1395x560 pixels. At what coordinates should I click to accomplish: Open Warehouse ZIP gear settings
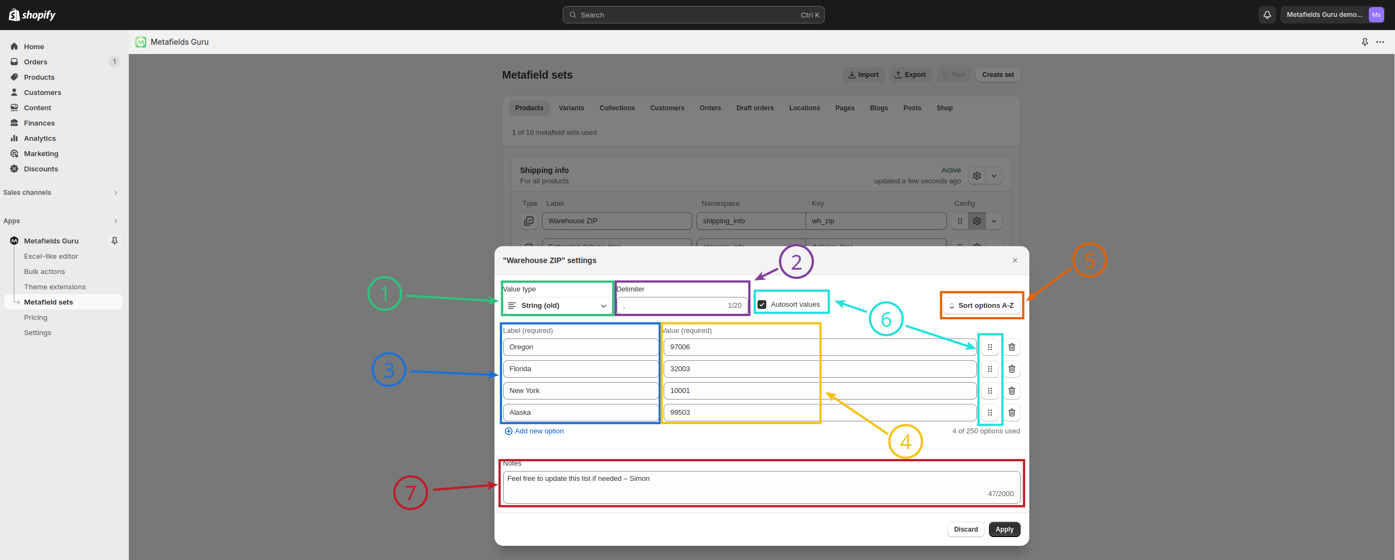(x=977, y=221)
